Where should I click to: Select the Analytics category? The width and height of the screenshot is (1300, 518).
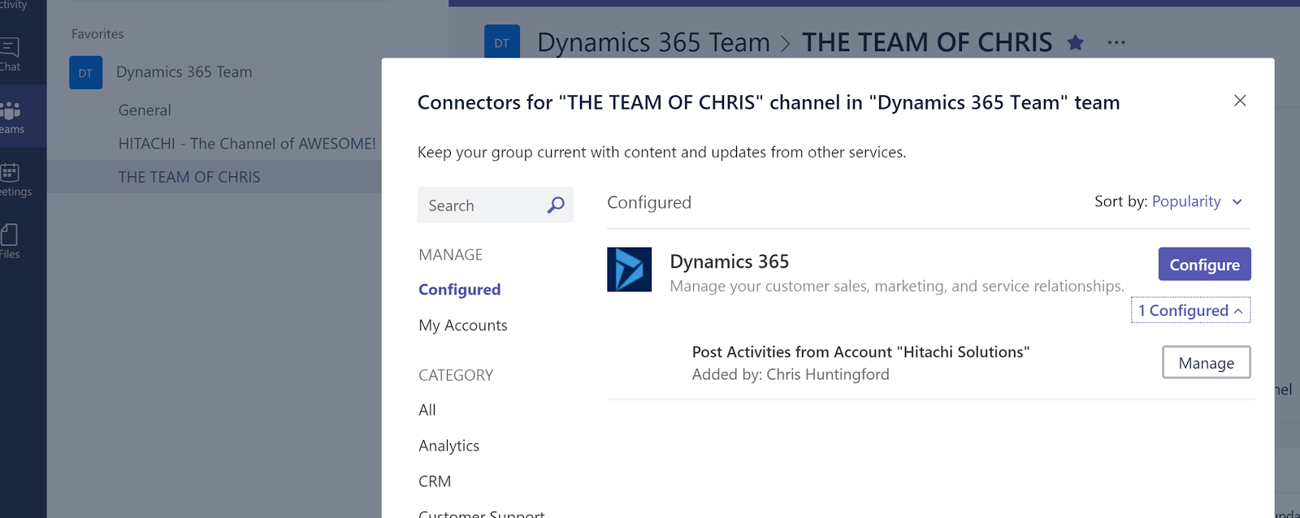(448, 446)
